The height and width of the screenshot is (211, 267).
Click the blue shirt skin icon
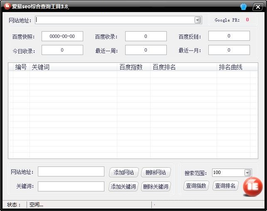click(x=243, y=7)
